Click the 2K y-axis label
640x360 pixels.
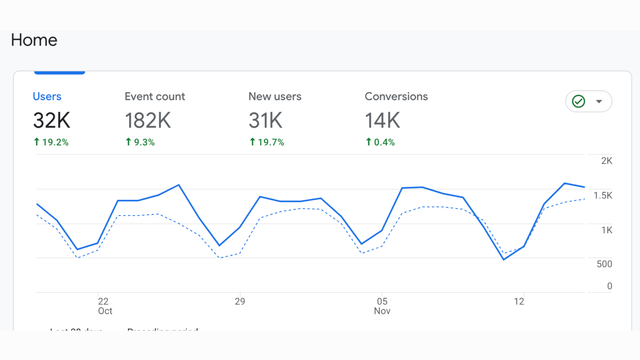pyautogui.click(x=607, y=161)
